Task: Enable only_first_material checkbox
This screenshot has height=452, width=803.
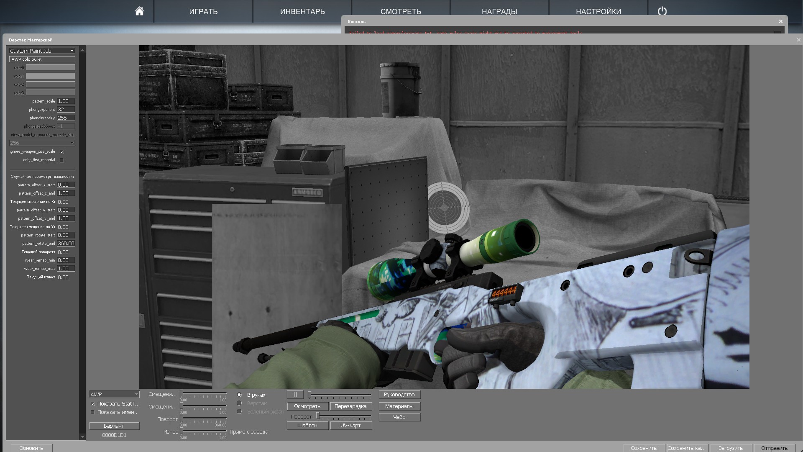Action: click(62, 160)
